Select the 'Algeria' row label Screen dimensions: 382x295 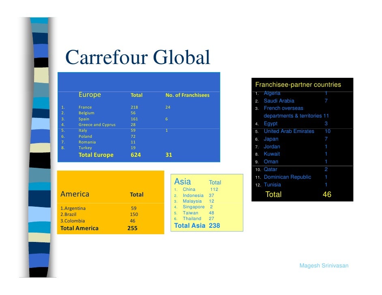[x=272, y=93]
